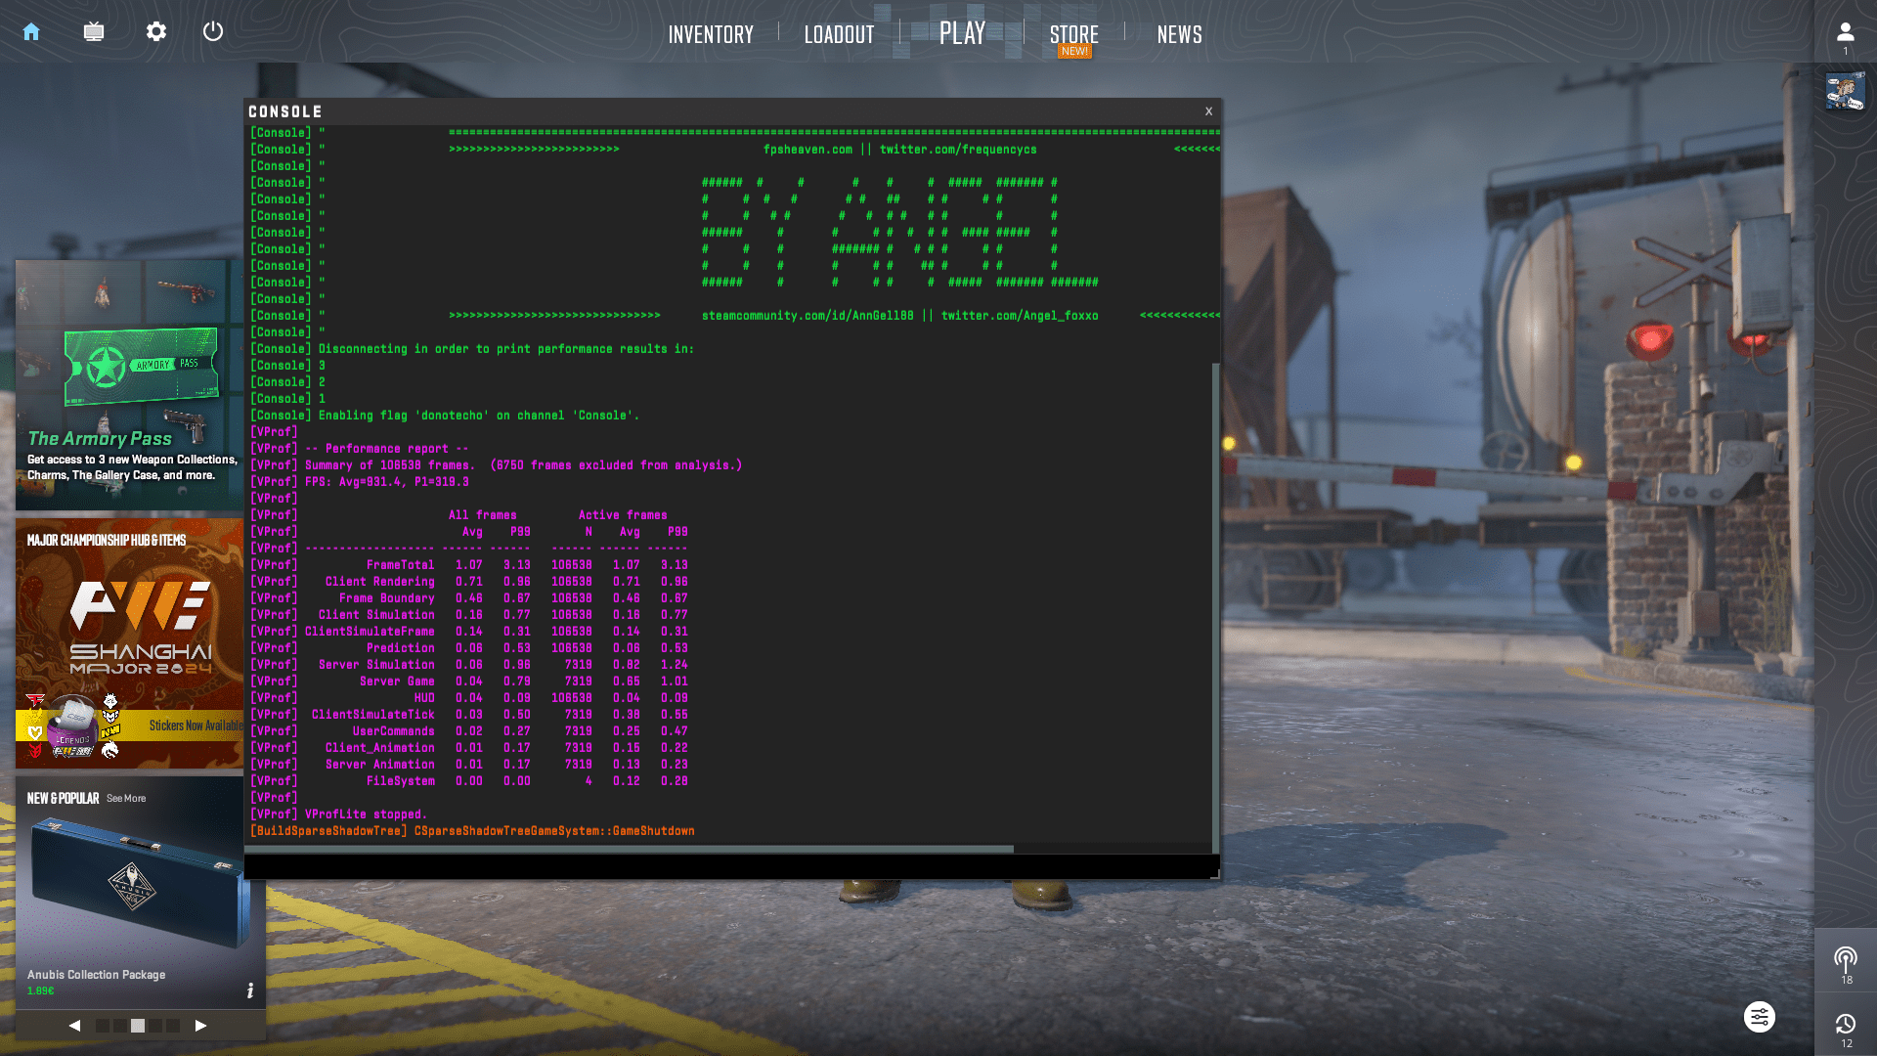Click the FPS Avg=931.4 line

pos(360,482)
